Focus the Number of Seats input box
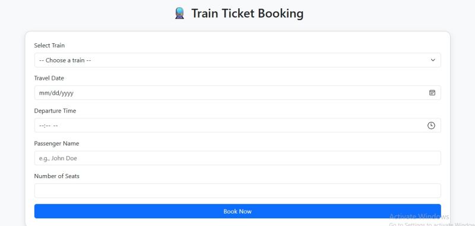This screenshot has height=226, width=475. pyautogui.click(x=237, y=191)
